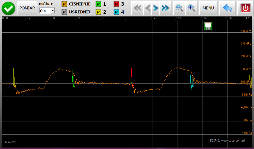Click the delay value field showing 0 s
The image size is (254, 149).
coord(45,11)
